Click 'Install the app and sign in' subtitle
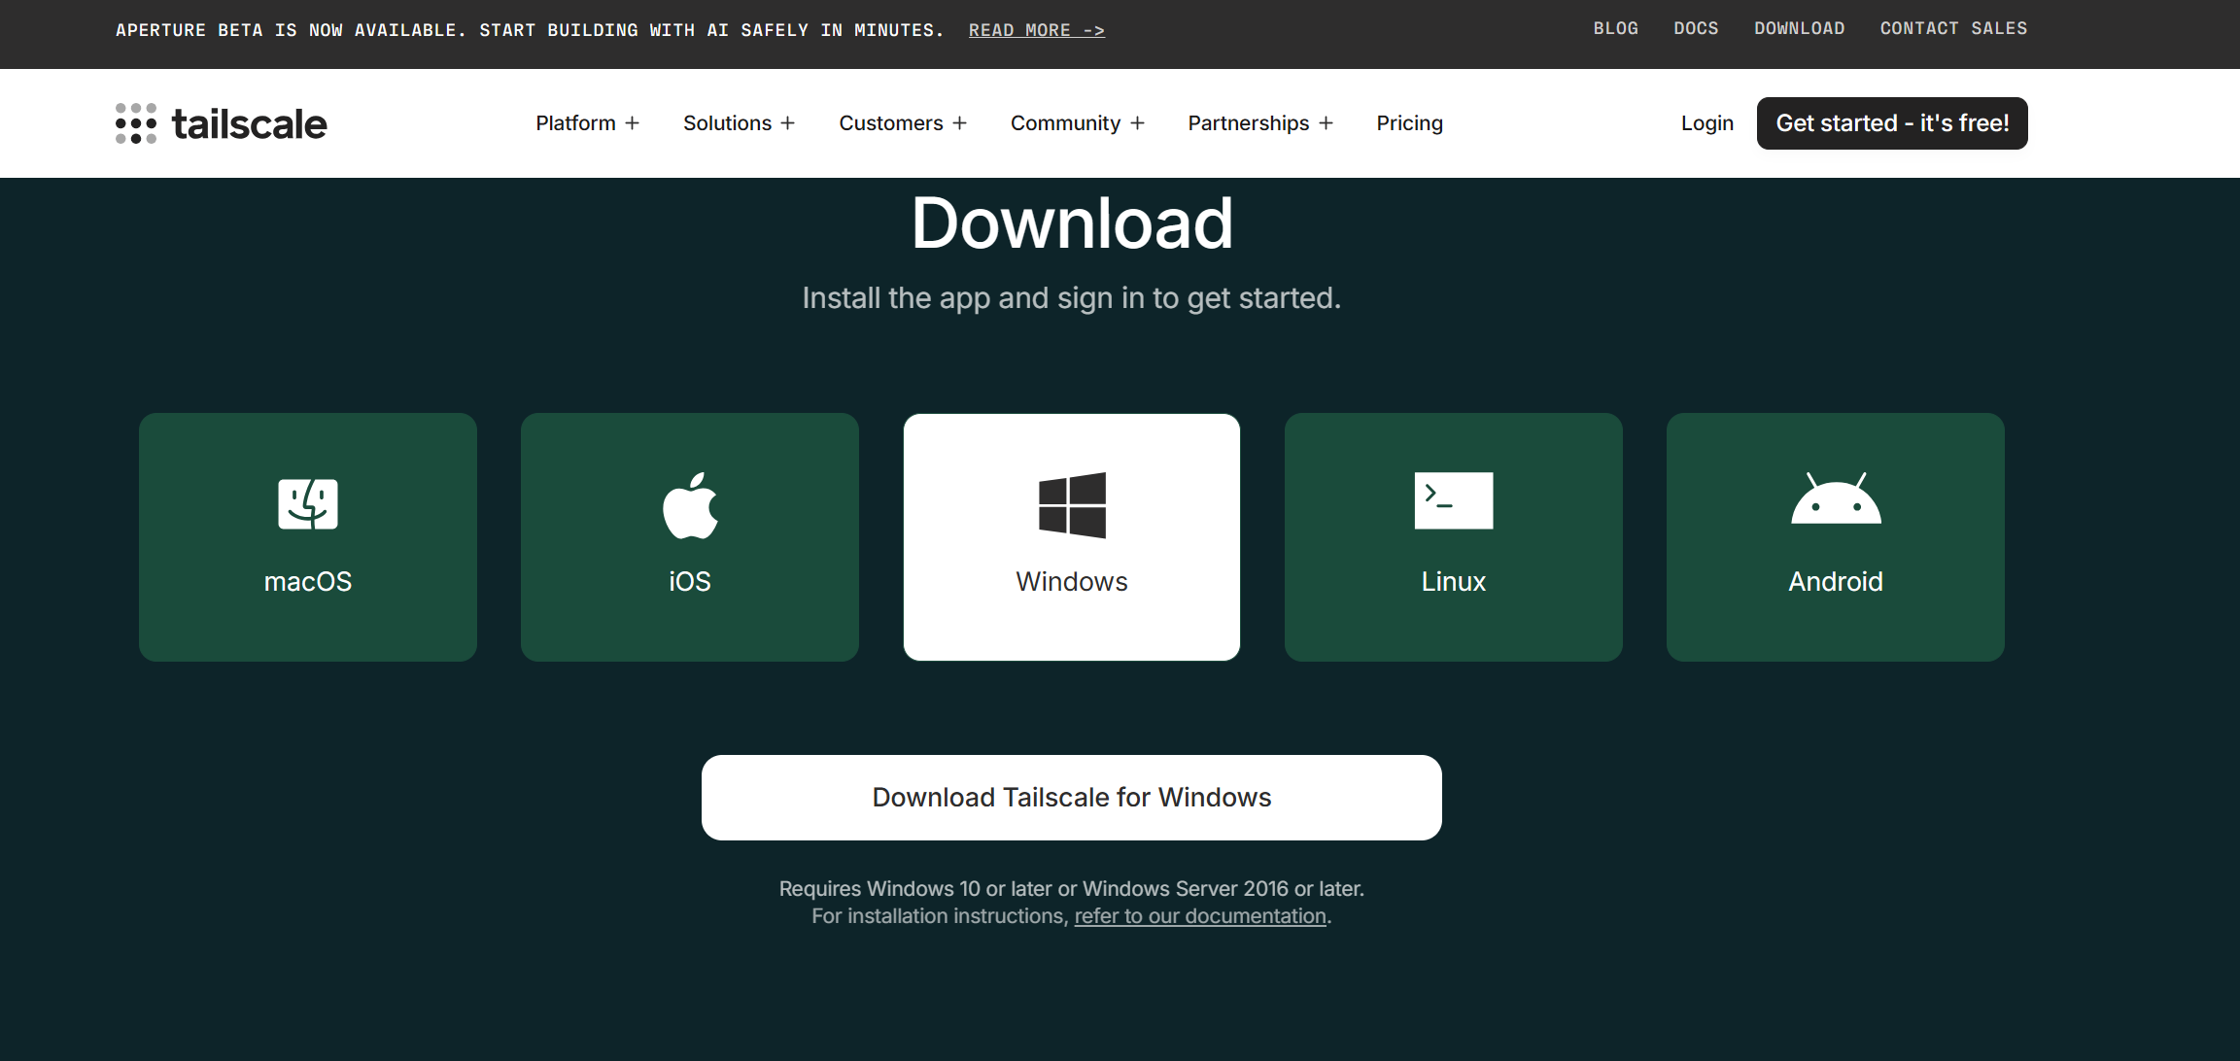The height and width of the screenshot is (1061, 2240). click(x=1072, y=298)
